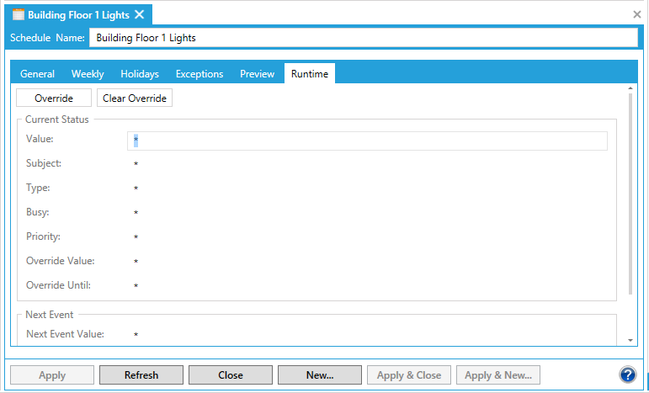The width and height of the screenshot is (649, 393).
Task: Click the calendar icon in the document tab
Action: [x=19, y=14]
